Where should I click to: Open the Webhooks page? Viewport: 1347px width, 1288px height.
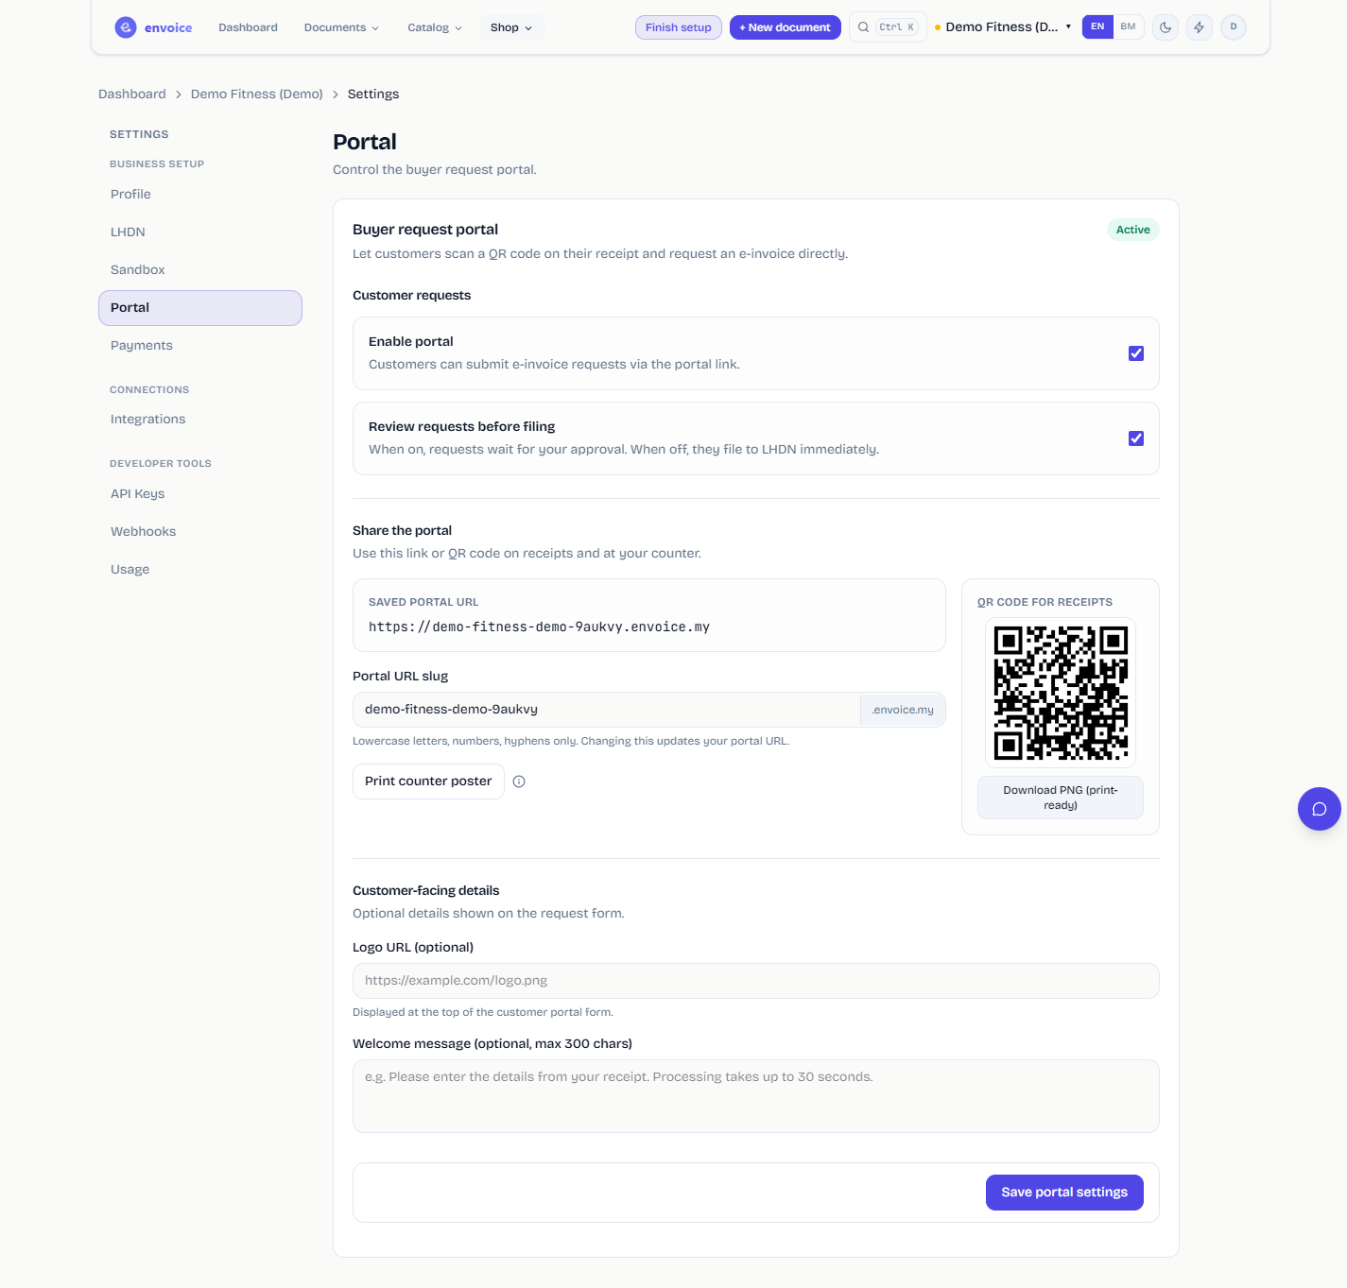tap(200, 532)
